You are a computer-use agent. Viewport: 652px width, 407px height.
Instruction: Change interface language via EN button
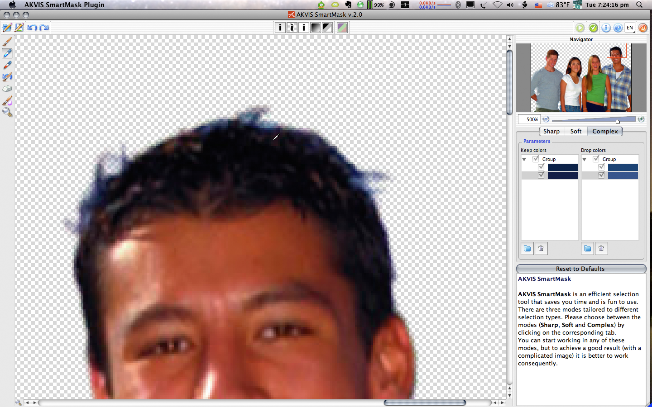click(630, 28)
